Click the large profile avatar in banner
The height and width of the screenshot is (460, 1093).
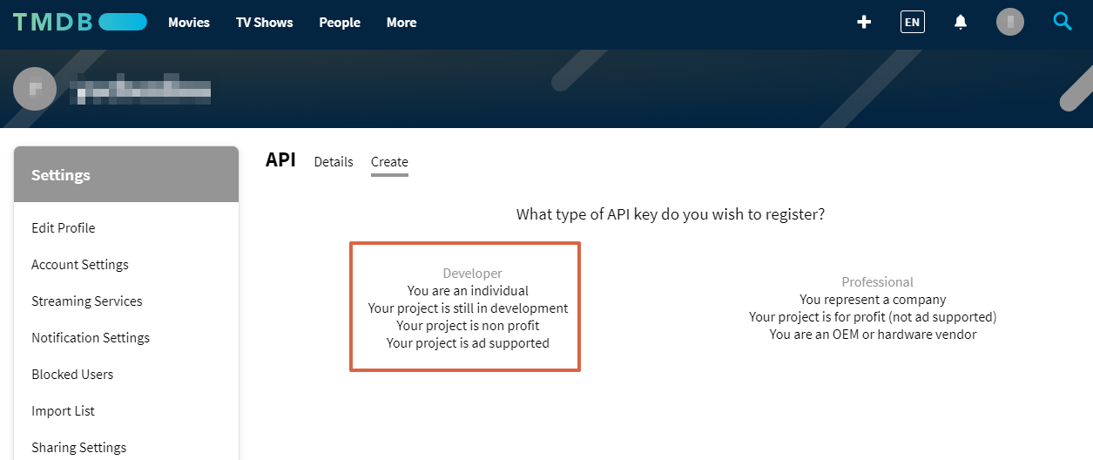[x=35, y=89]
